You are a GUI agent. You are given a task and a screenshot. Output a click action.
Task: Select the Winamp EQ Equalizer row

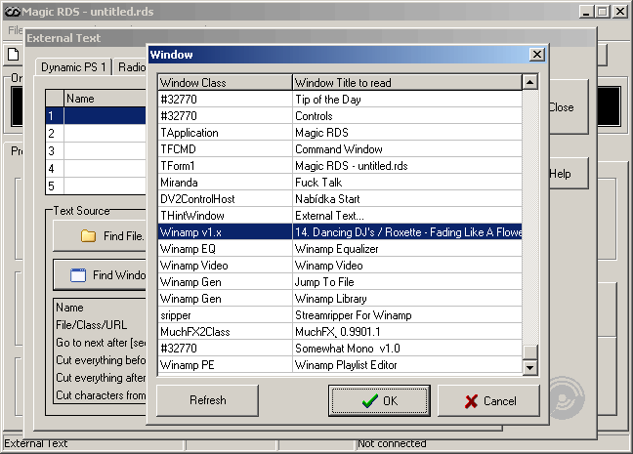coord(340,249)
